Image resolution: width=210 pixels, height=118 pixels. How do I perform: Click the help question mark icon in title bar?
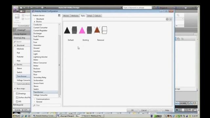(185, 8)
